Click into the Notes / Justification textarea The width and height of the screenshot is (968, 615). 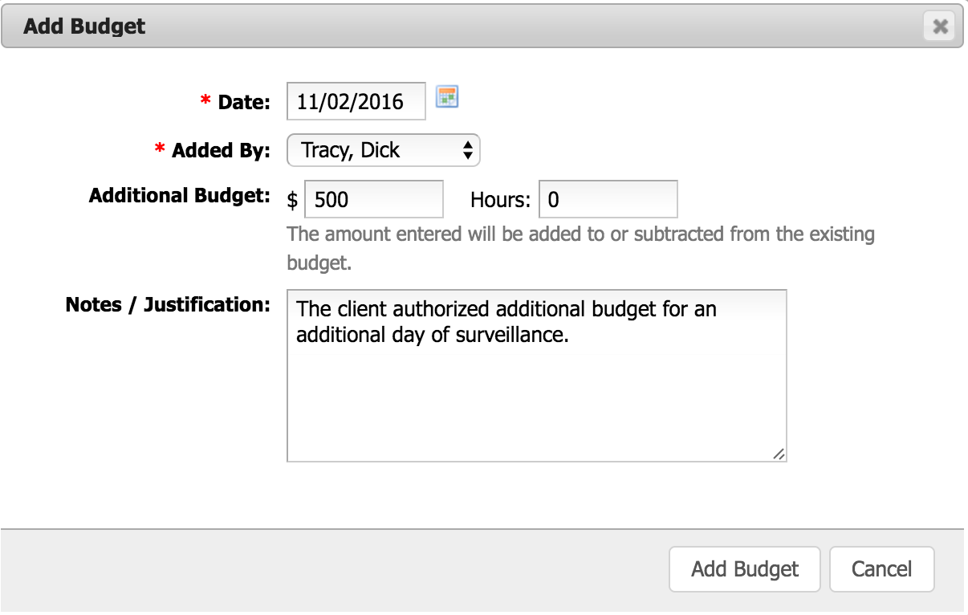(x=536, y=376)
